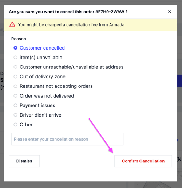Choose Order was not delivered radio

(x=15, y=96)
